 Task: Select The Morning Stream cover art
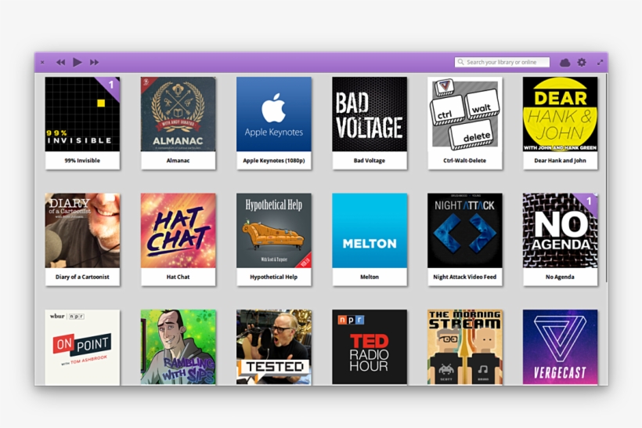pos(465,346)
